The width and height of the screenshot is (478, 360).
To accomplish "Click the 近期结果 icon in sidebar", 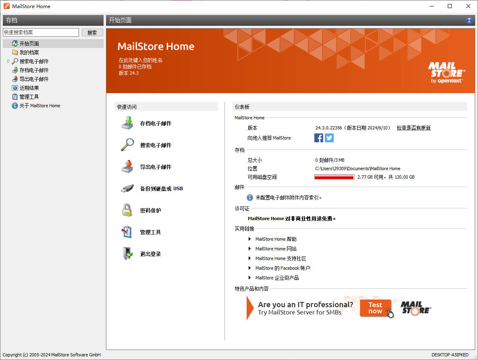I will pyautogui.click(x=15, y=88).
